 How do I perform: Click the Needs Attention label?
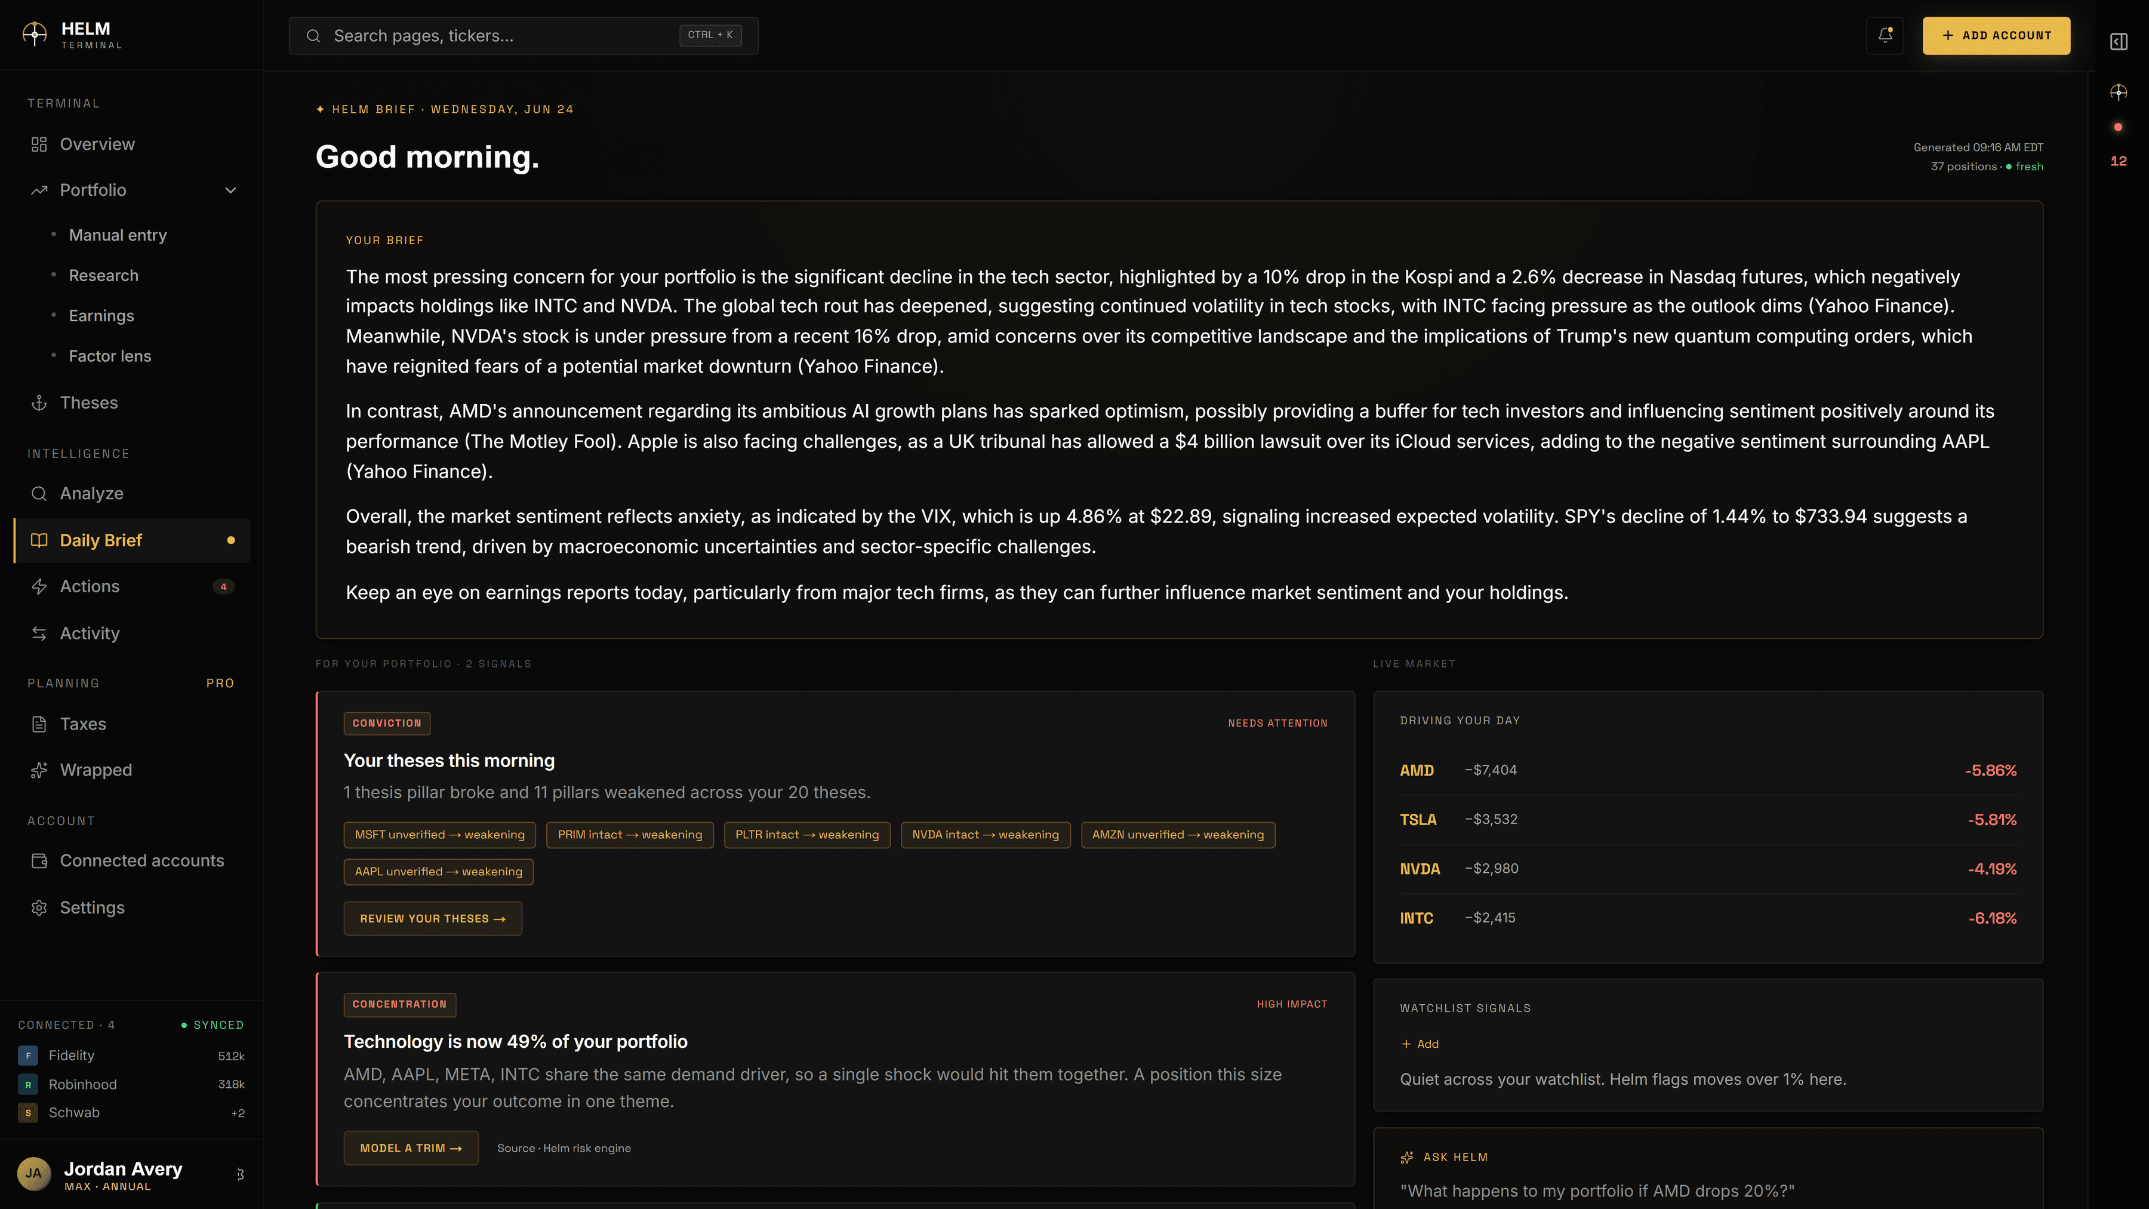[x=1277, y=724]
